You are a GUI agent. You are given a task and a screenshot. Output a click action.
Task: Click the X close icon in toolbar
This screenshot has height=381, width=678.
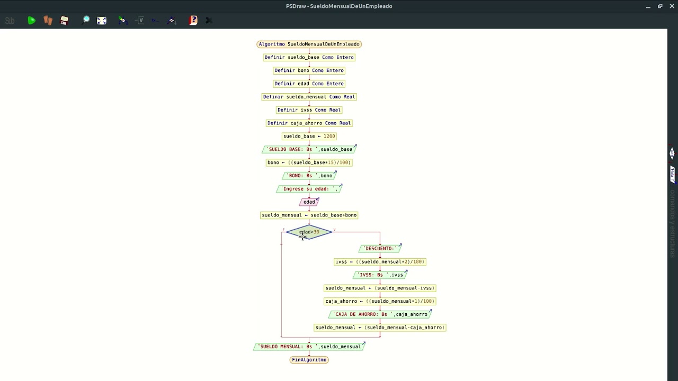pos(209,21)
